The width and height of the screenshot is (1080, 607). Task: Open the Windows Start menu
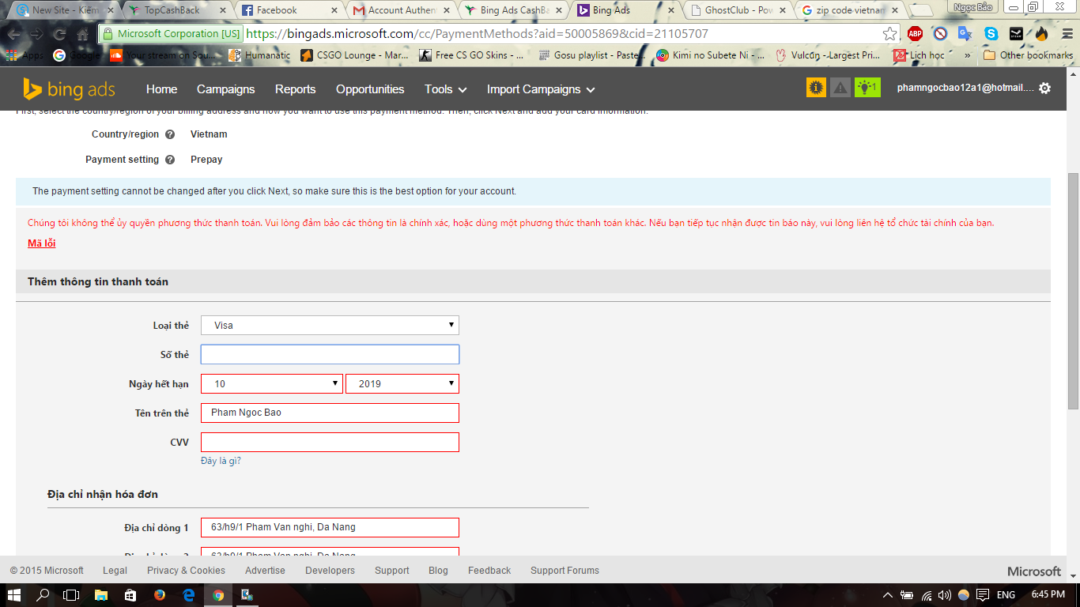pos(14,595)
